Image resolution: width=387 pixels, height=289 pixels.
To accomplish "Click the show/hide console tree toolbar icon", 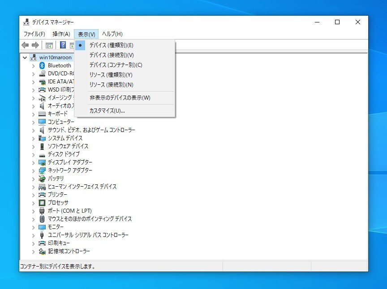I will [x=49, y=45].
